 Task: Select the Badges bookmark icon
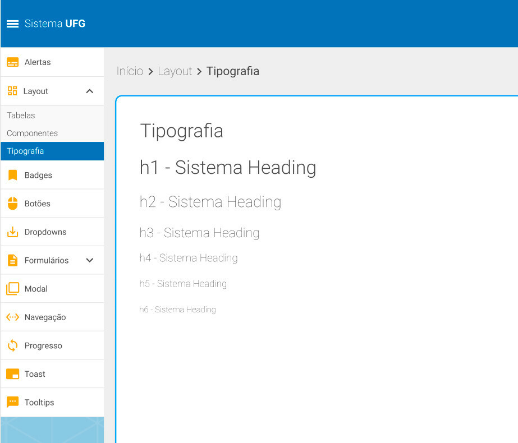tap(12, 176)
